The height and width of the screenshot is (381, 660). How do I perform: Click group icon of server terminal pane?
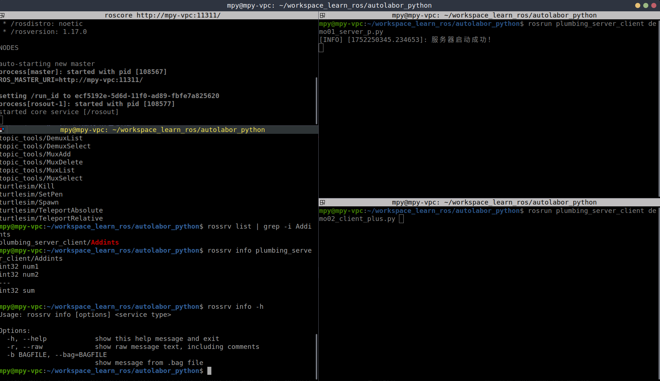tap(322, 15)
